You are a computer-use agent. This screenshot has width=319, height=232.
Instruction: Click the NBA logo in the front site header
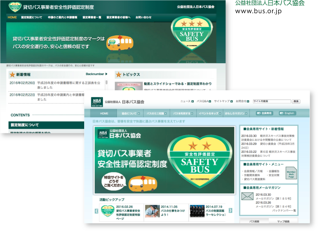97,102
